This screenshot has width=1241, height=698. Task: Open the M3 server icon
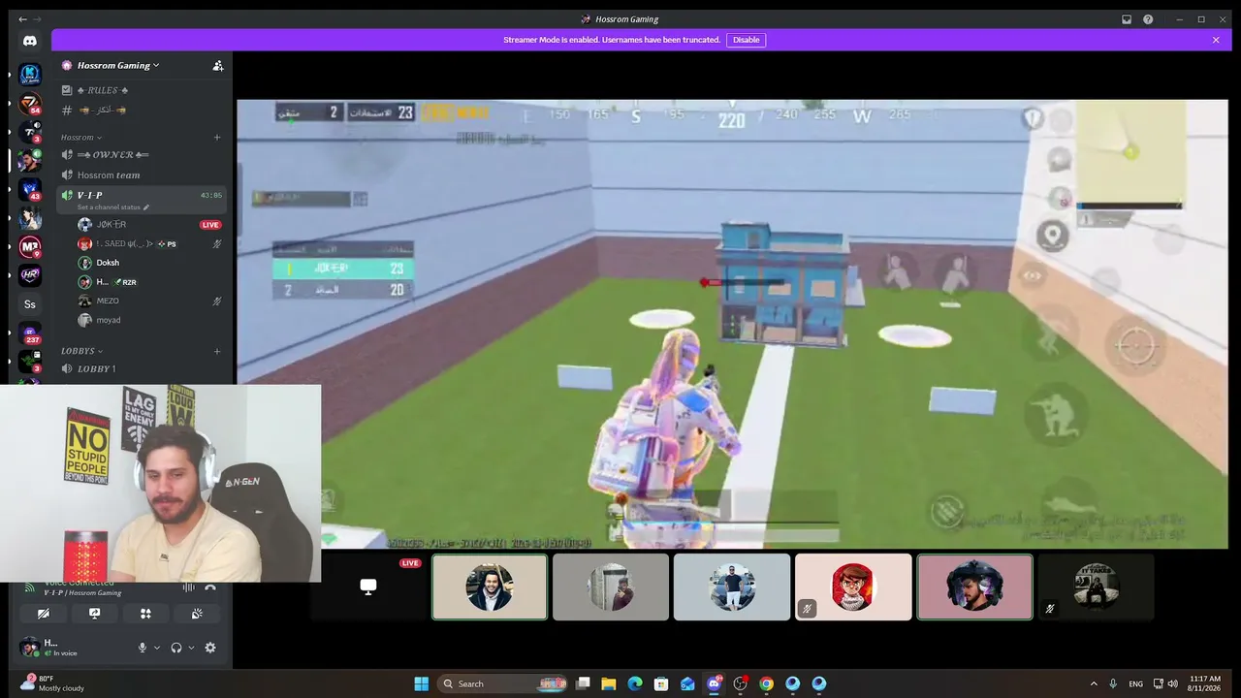click(30, 247)
